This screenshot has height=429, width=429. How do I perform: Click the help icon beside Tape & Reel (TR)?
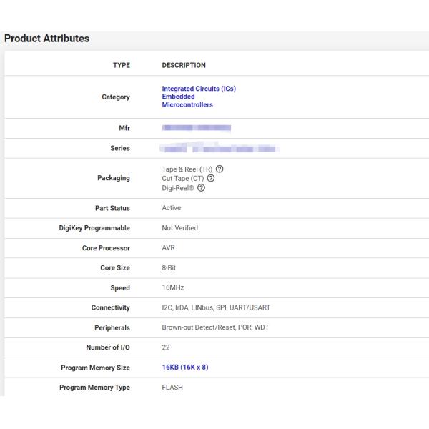pyautogui.click(x=220, y=169)
